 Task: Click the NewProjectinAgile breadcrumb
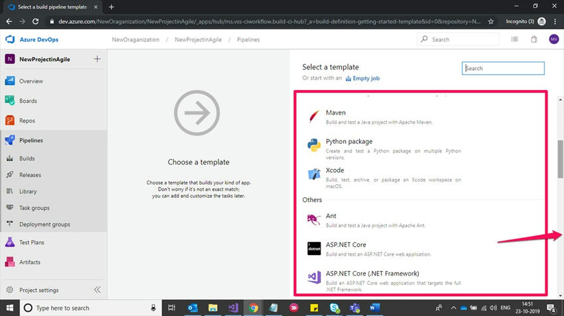pyautogui.click(x=198, y=40)
